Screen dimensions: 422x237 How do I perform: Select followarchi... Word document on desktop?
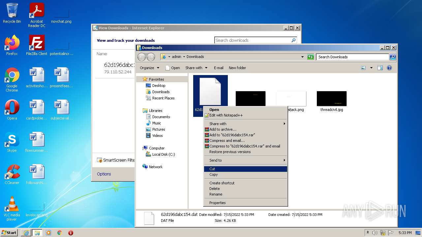pyautogui.click(x=37, y=174)
